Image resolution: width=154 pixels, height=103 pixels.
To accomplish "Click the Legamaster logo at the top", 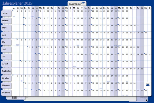I will pyautogui.click(x=77, y=4).
